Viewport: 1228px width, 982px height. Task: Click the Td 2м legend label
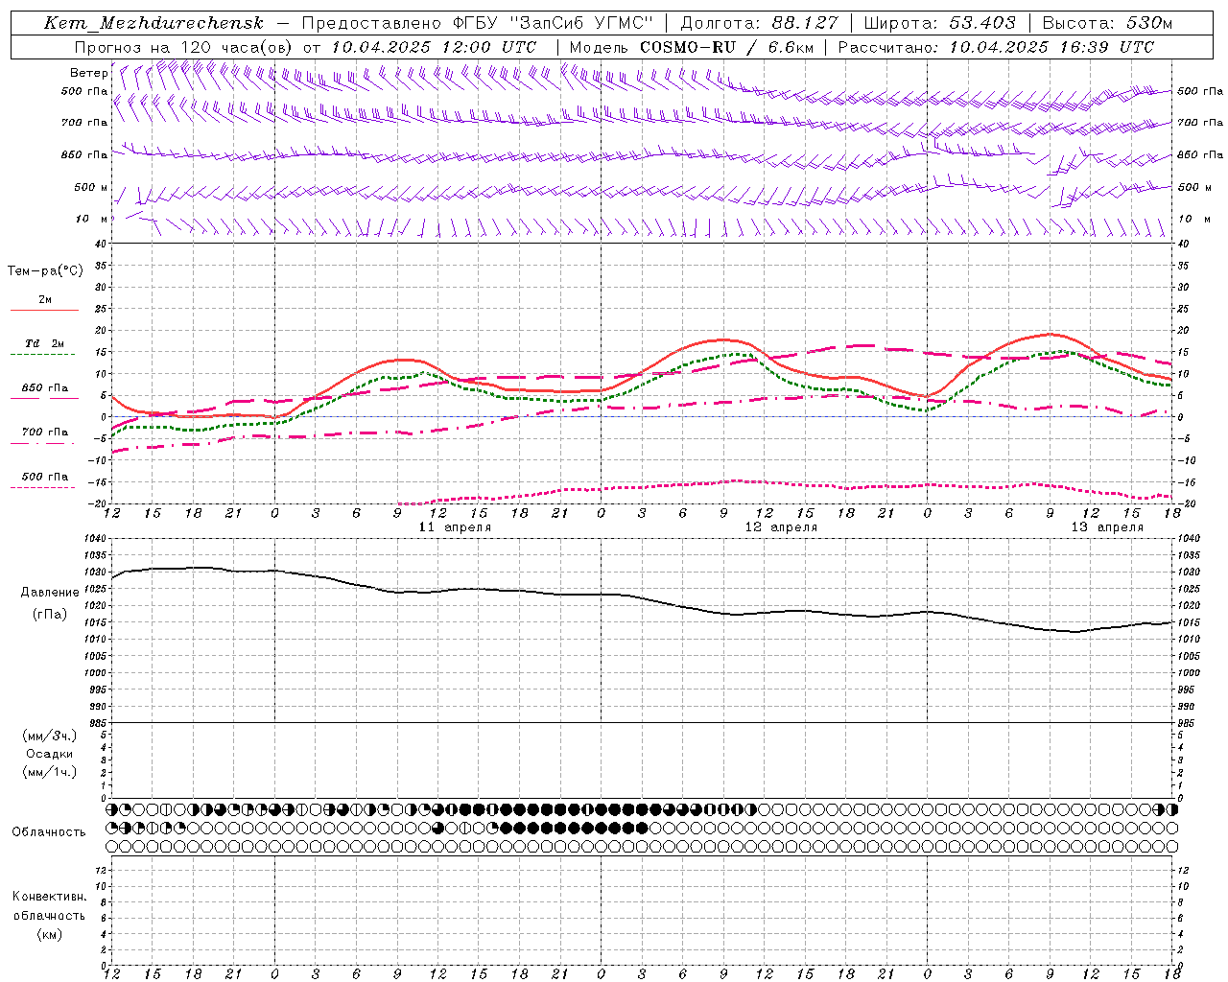pos(45,342)
